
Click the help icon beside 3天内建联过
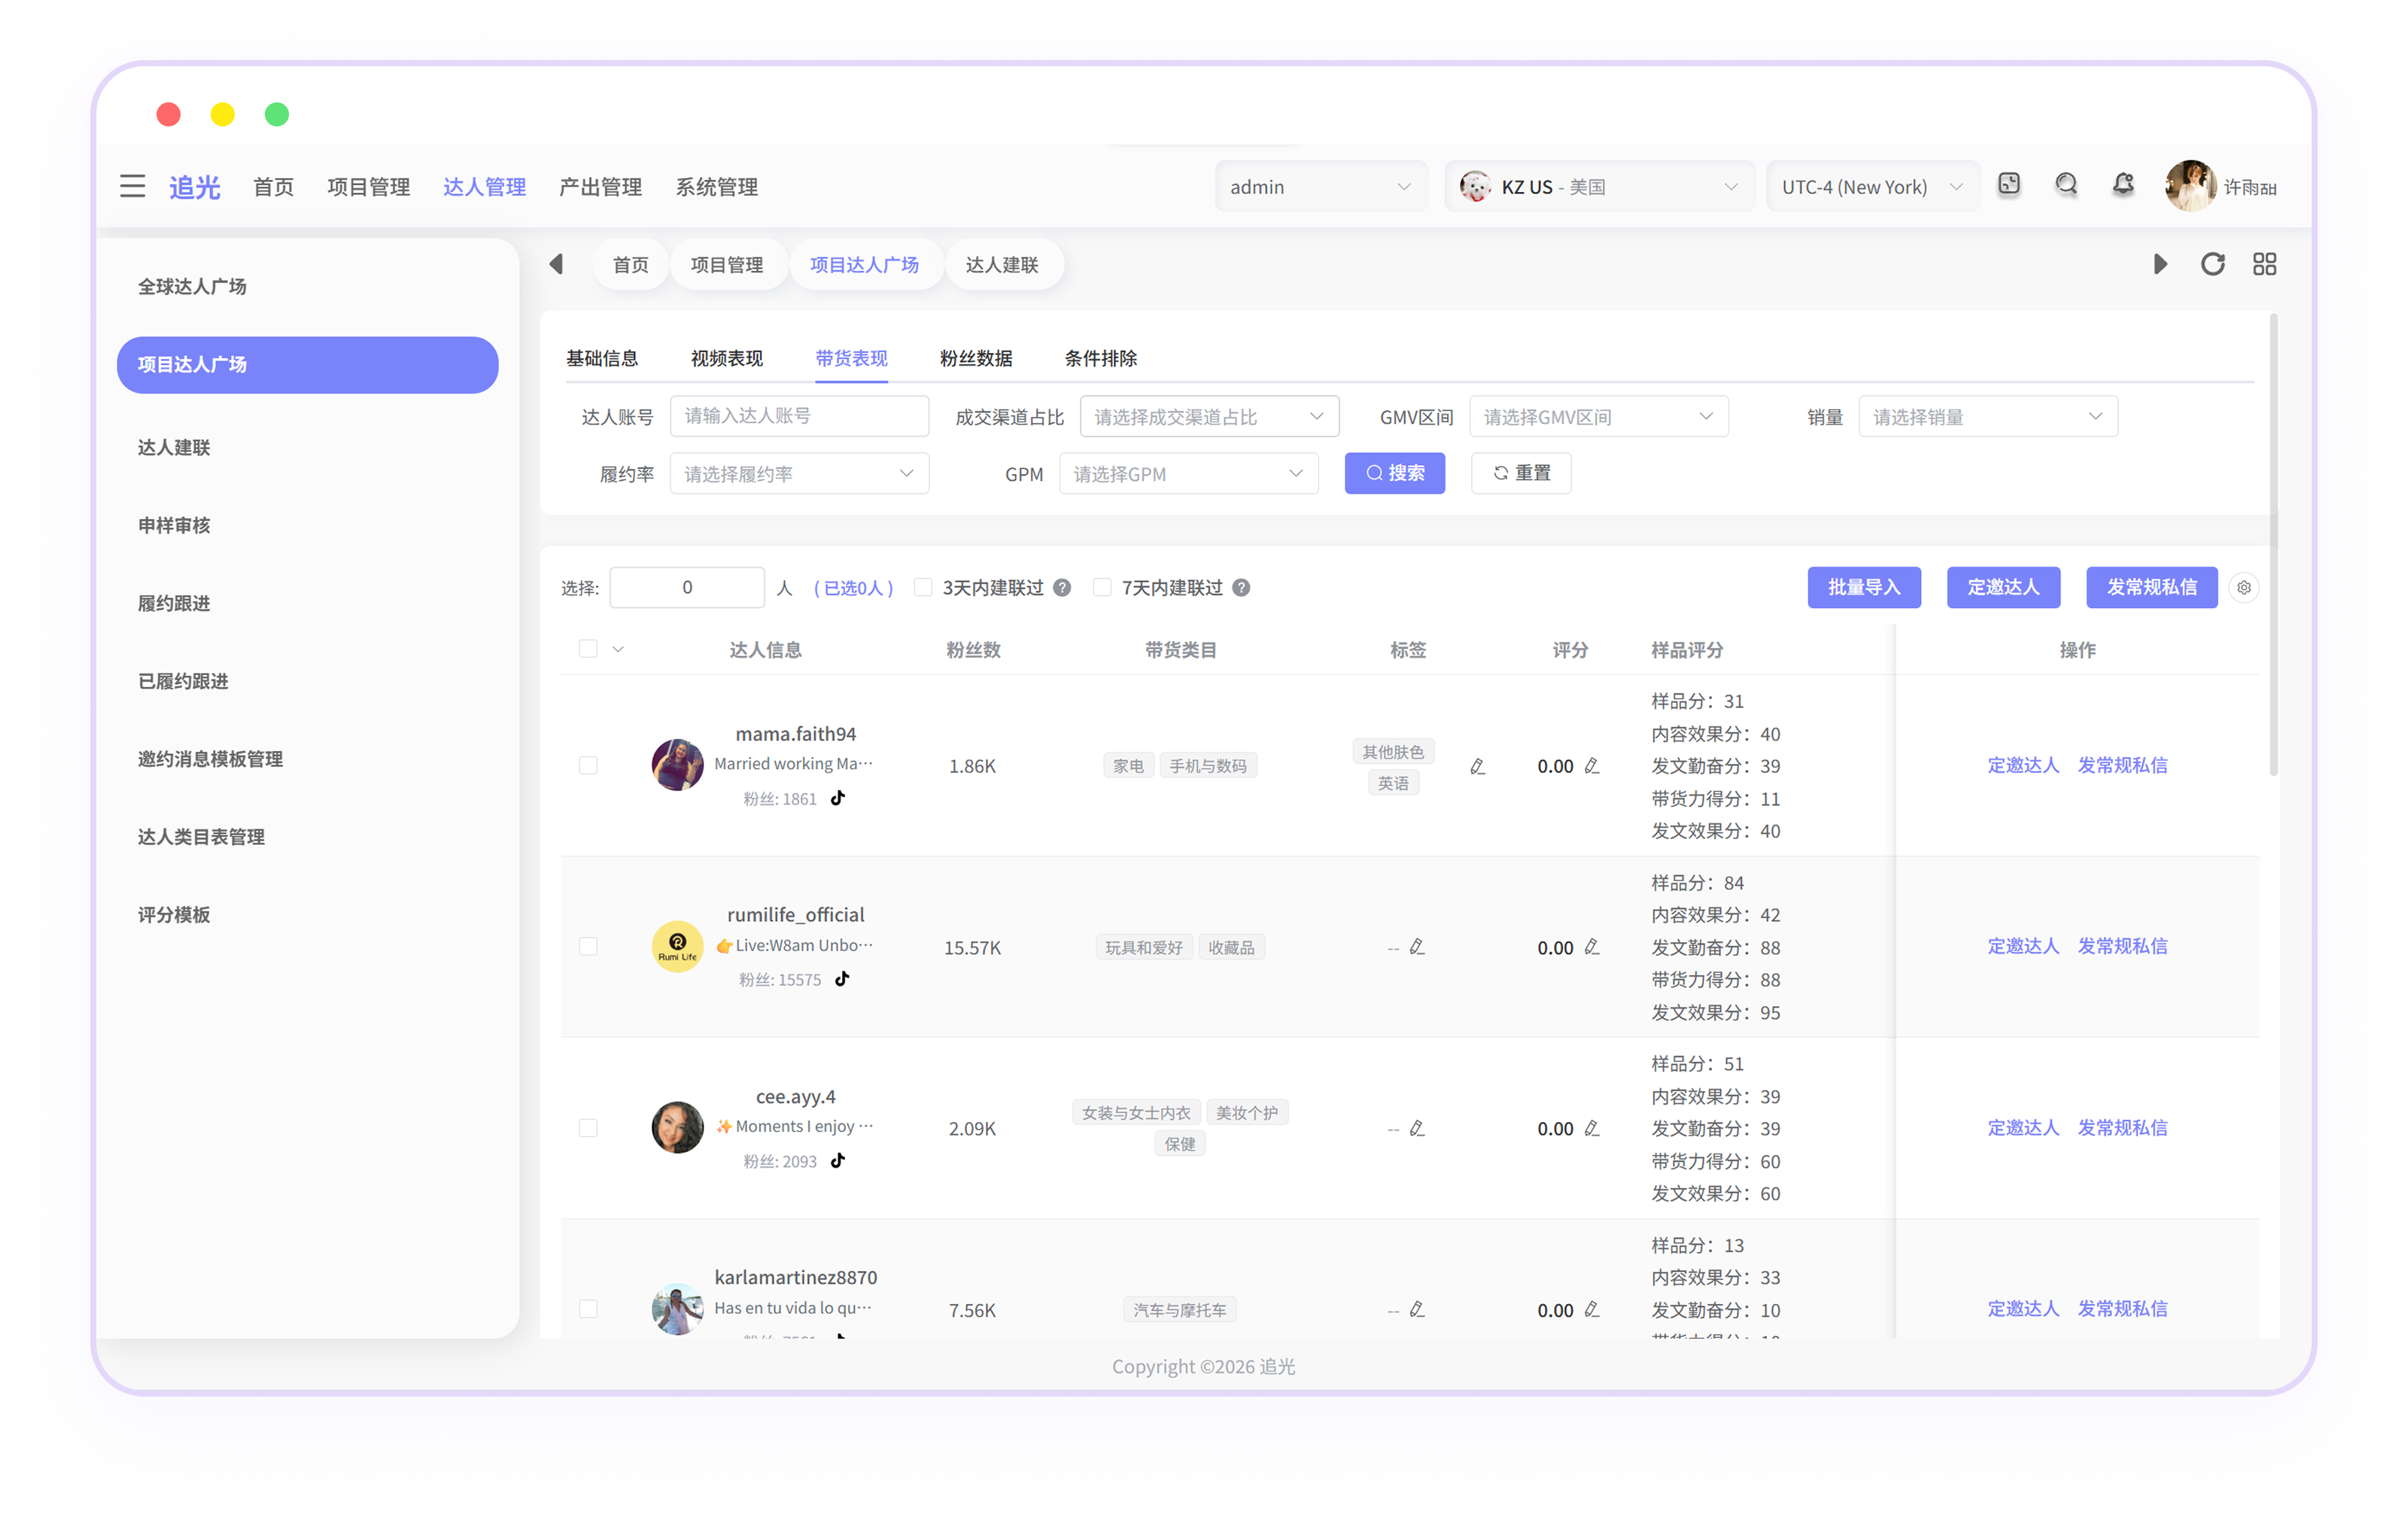click(x=1062, y=588)
